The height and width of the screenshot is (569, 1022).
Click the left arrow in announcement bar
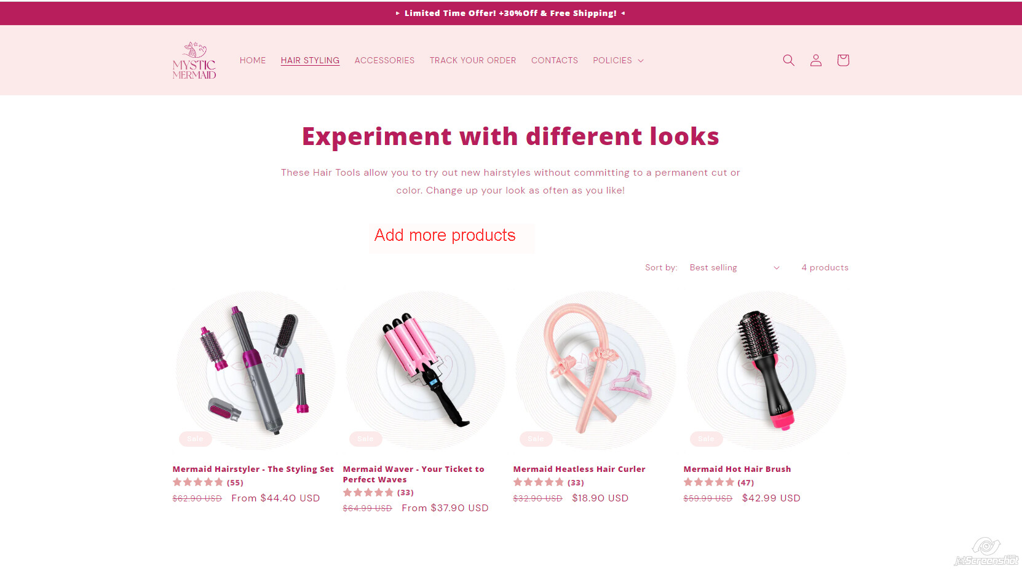[398, 13]
